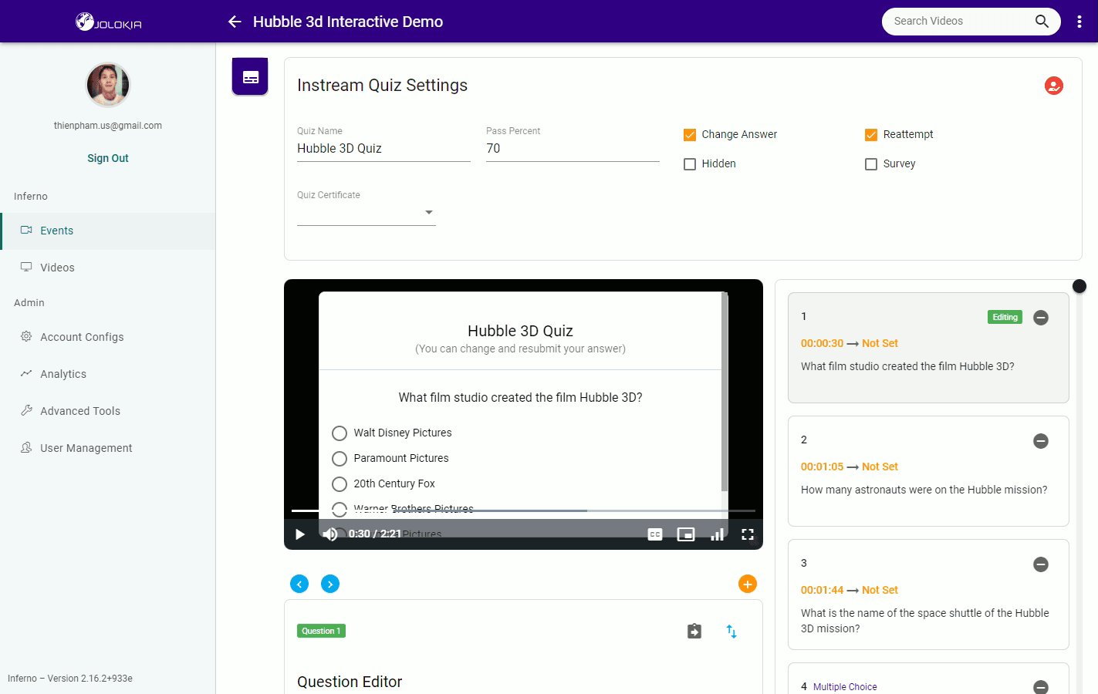Click the question list scroll handle
1098x694 pixels.
coord(1079,286)
